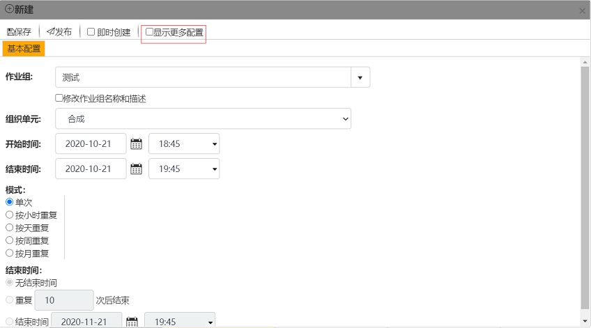Pick the 按月重复 radio button
Screen dimensions: 591x328
10,253
